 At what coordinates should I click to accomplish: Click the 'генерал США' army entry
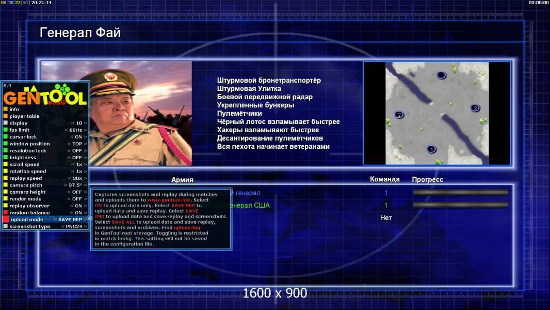point(251,206)
